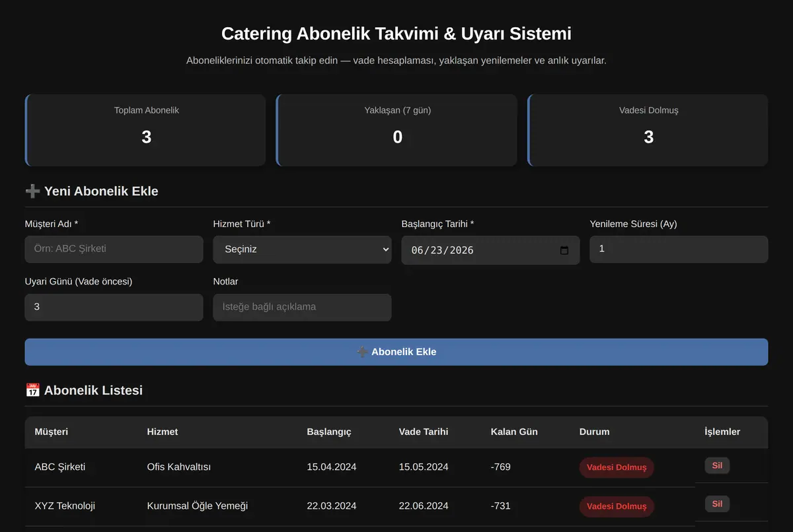Screen dimensions: 793x532
Task: Click the Kalan Gün column header
Action: click(514, 432)
